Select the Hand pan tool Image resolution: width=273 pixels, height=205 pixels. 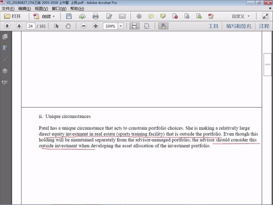pyautogui.click(x=68, y=26)
